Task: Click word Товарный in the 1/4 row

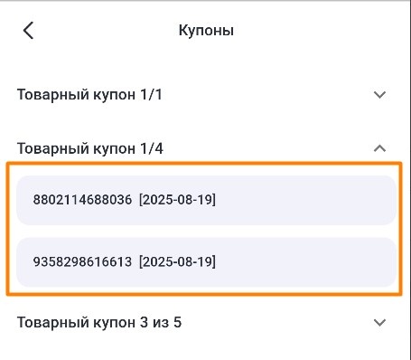Action: pyautogui.click(x=53, y=148)
